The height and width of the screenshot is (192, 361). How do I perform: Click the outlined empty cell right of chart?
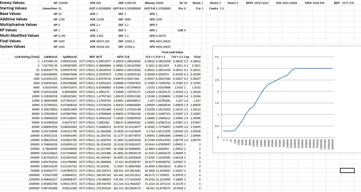(x=347, y=171)
